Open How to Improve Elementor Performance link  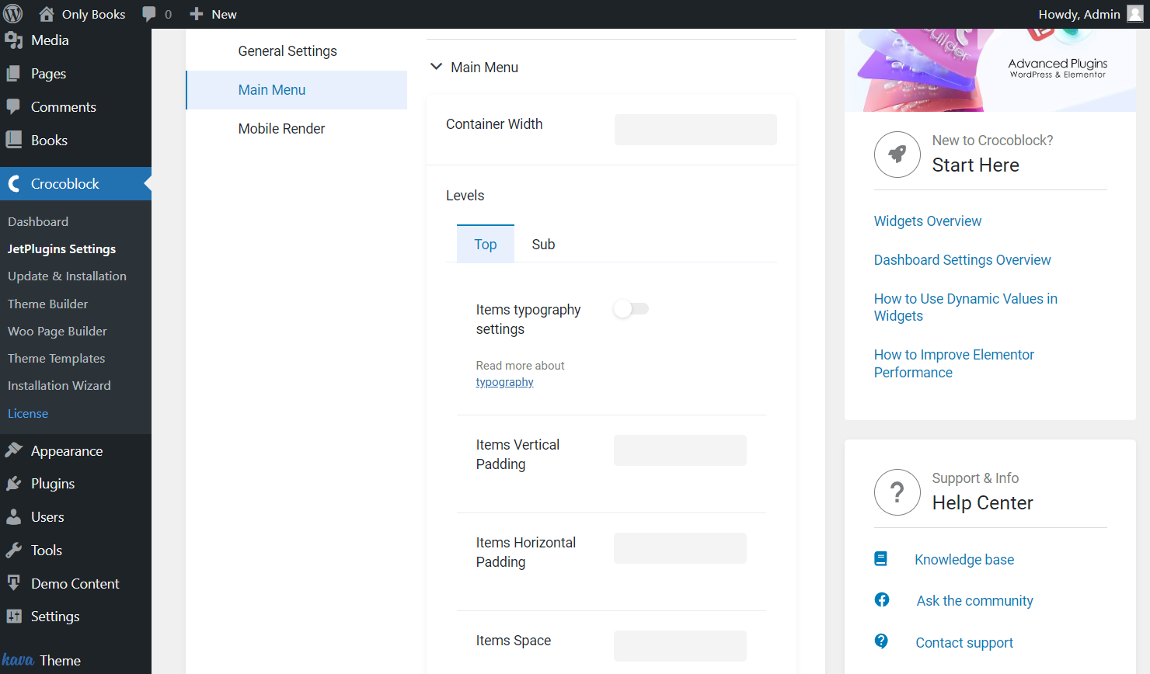pyautogui.click(x=954, y=363)
